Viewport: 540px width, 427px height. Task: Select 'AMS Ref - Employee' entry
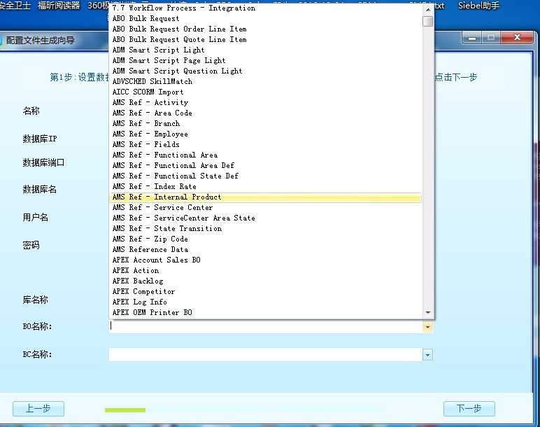(x=265, y=134)
